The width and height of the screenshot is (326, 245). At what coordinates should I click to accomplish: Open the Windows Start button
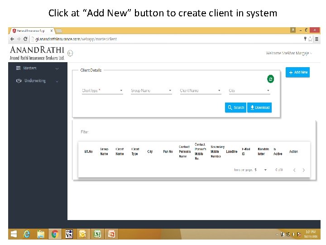click(14, 234)
